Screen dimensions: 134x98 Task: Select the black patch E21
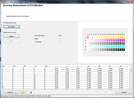pos(124,50)
